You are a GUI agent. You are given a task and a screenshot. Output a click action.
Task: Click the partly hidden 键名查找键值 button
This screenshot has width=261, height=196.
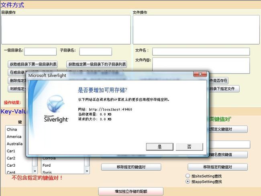coord(228,155)
